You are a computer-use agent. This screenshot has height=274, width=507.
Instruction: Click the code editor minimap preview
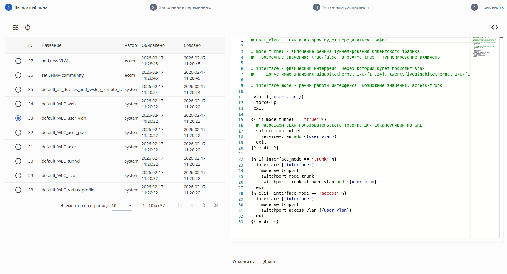[x=485, y=48]
